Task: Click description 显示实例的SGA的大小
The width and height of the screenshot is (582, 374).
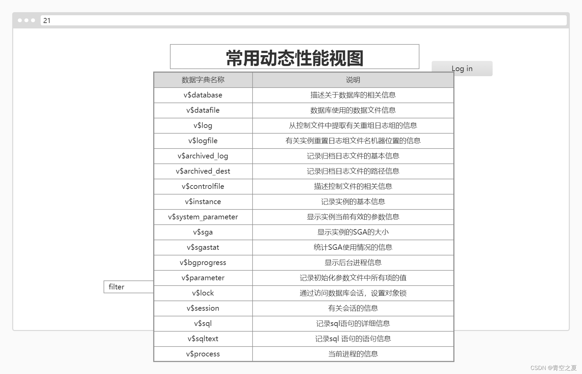Action: [x=353, y=232]
